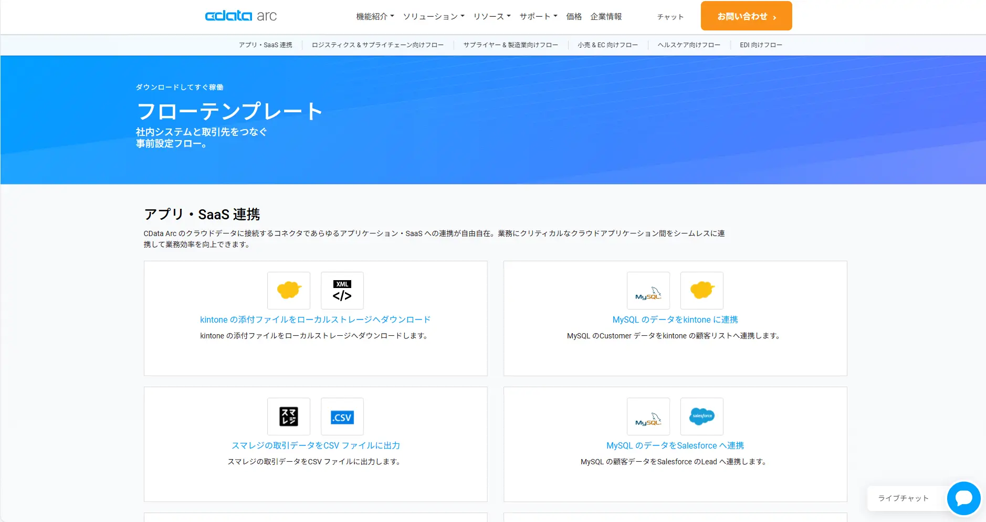Select the kintone icon in the first template card
The image size is (986, 522).
click(x=289, y=290)
